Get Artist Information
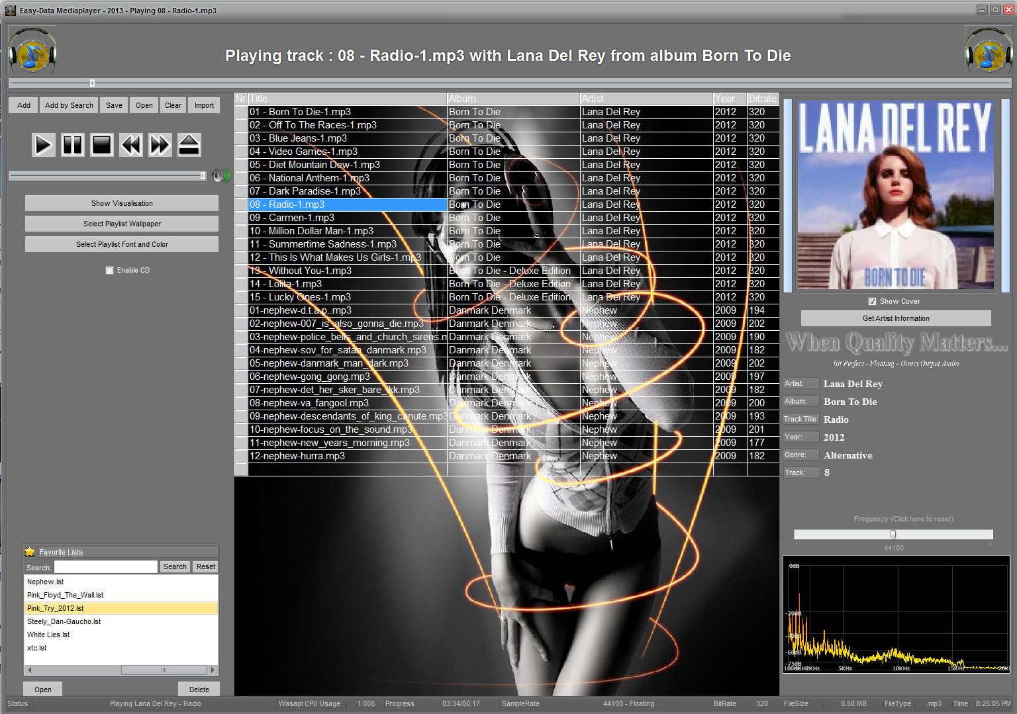The image size is (1017, 714). (x=896, y=318)
